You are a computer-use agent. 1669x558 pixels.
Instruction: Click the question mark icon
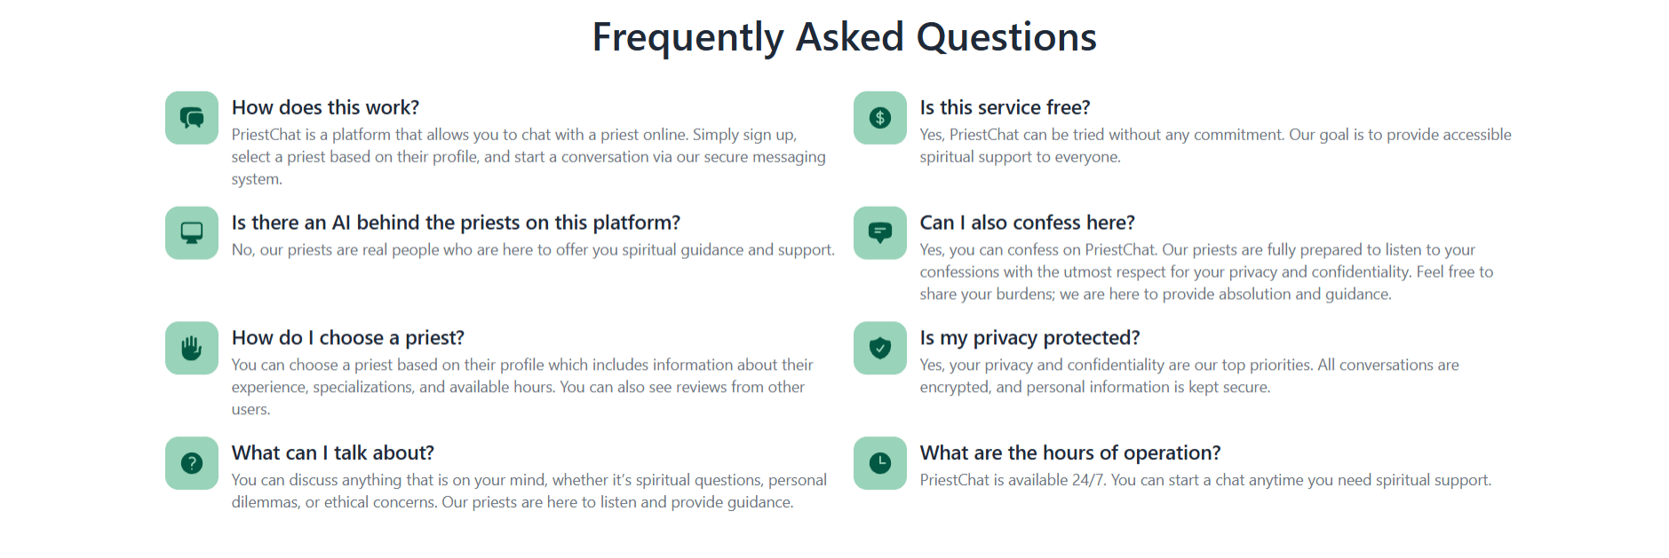[x=192, y=463]
